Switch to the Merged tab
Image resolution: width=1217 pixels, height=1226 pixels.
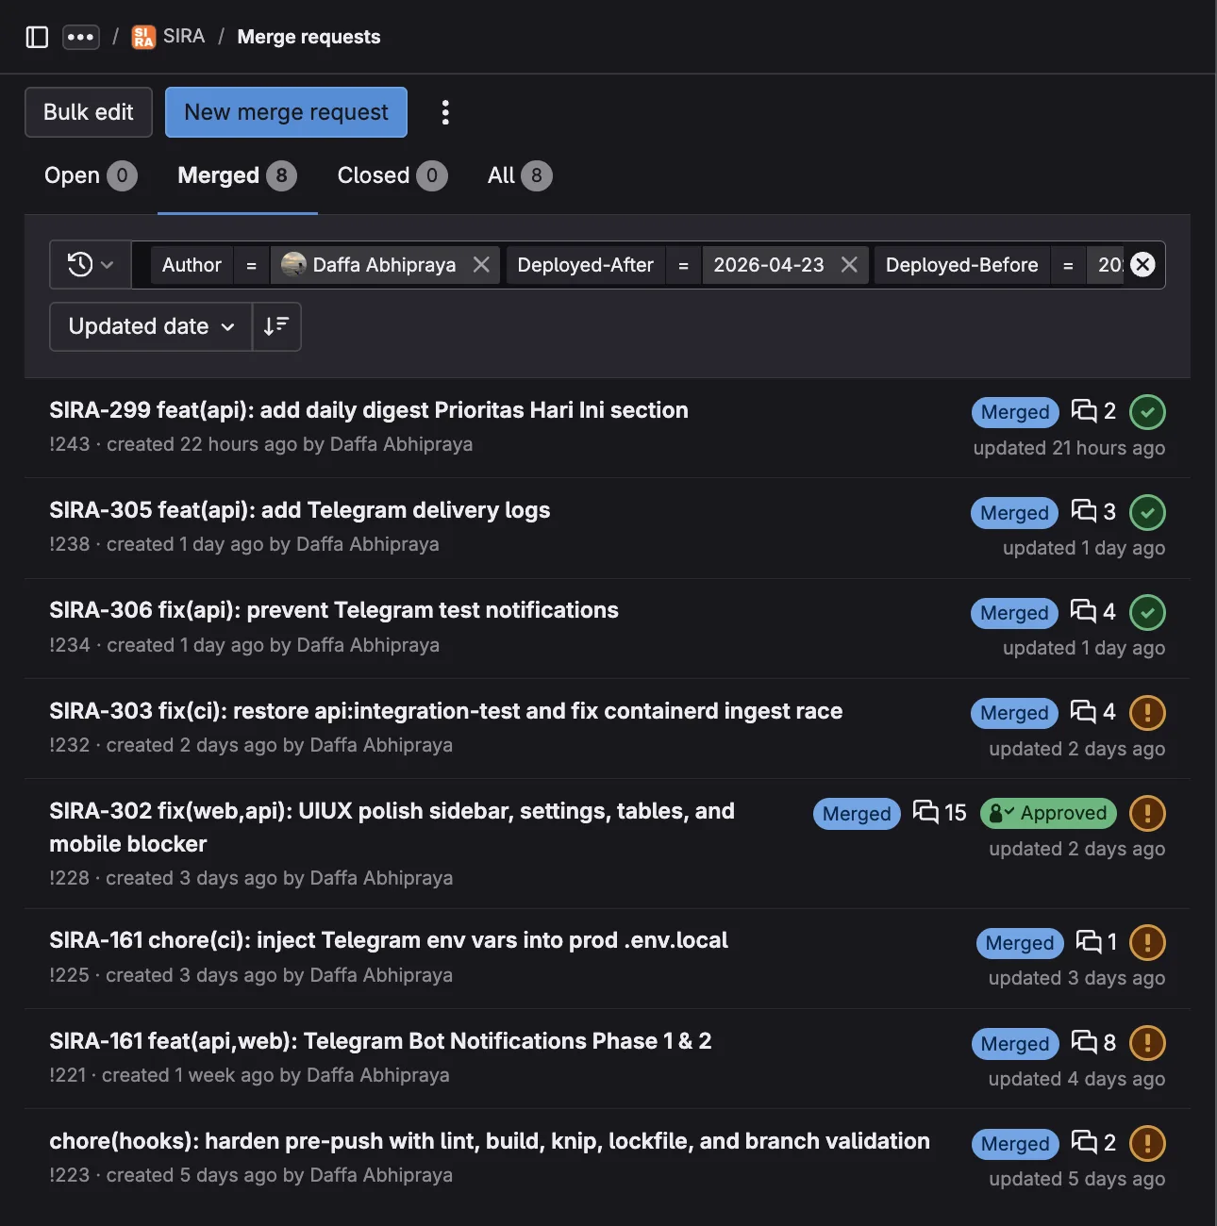[237, 175]
